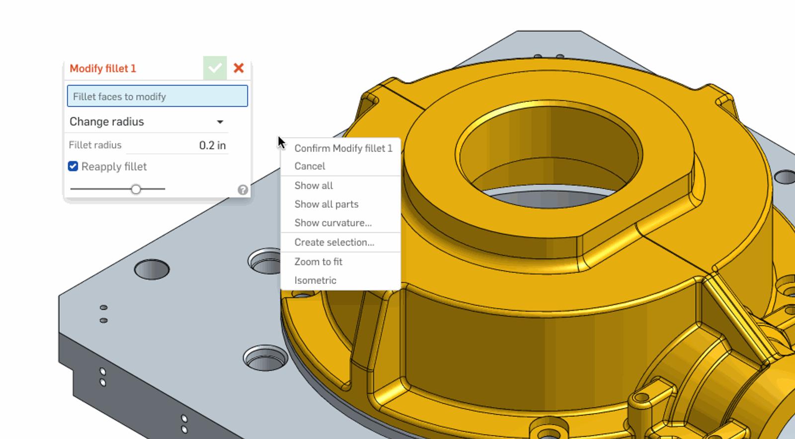Click the slider handle in fillet dialog
This screenshot has height=439, width=795.
click(136, 189)
